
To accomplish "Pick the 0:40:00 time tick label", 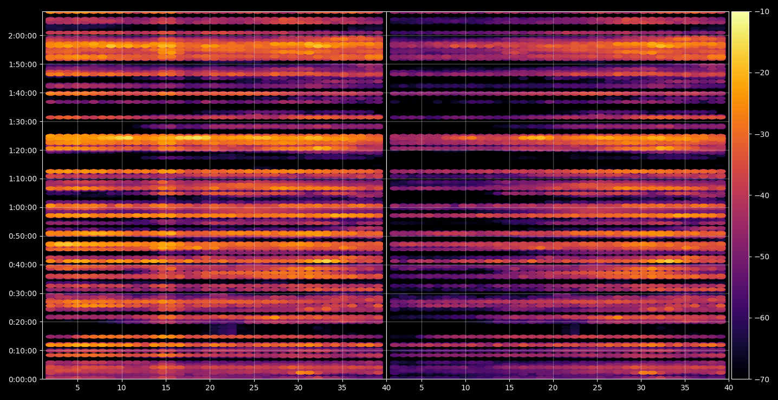I will [x=22, y=265].
